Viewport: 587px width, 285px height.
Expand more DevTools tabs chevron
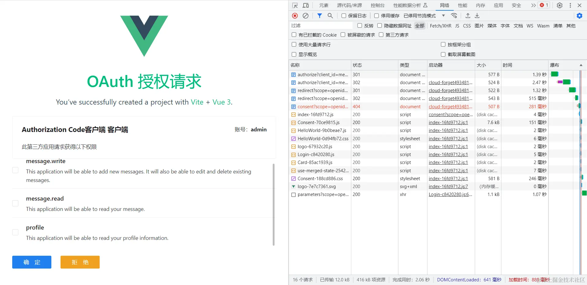click(x=533, y=5)
